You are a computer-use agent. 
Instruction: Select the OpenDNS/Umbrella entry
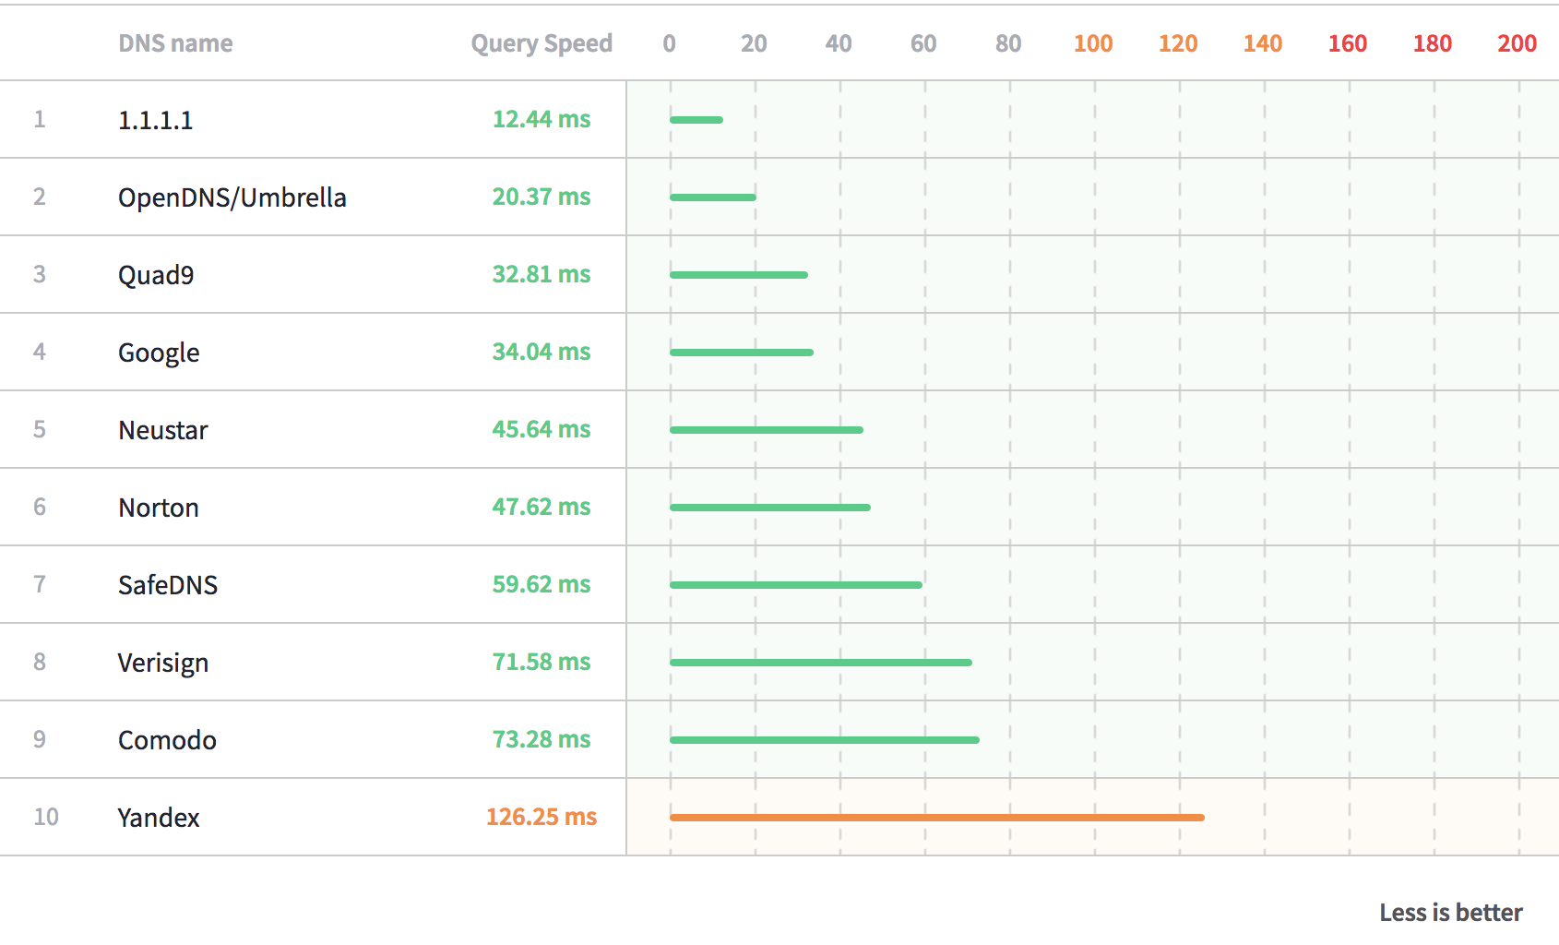pos(232,197)
